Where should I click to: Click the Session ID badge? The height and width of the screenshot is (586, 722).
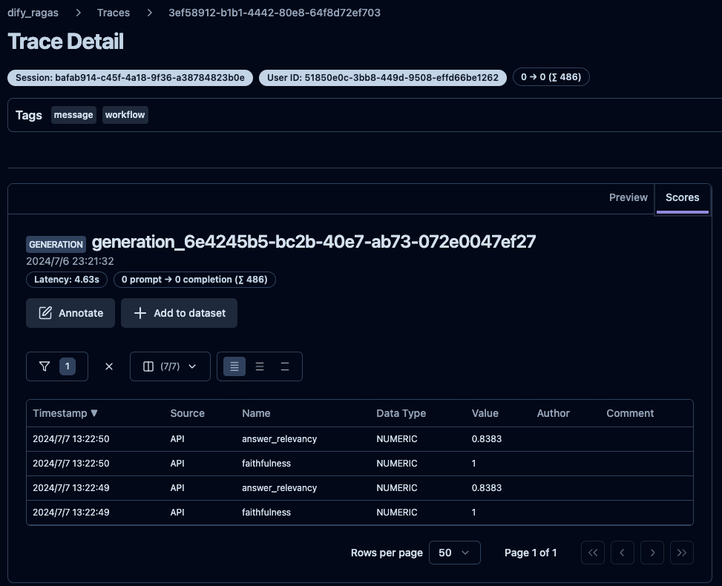click(128, 77)
